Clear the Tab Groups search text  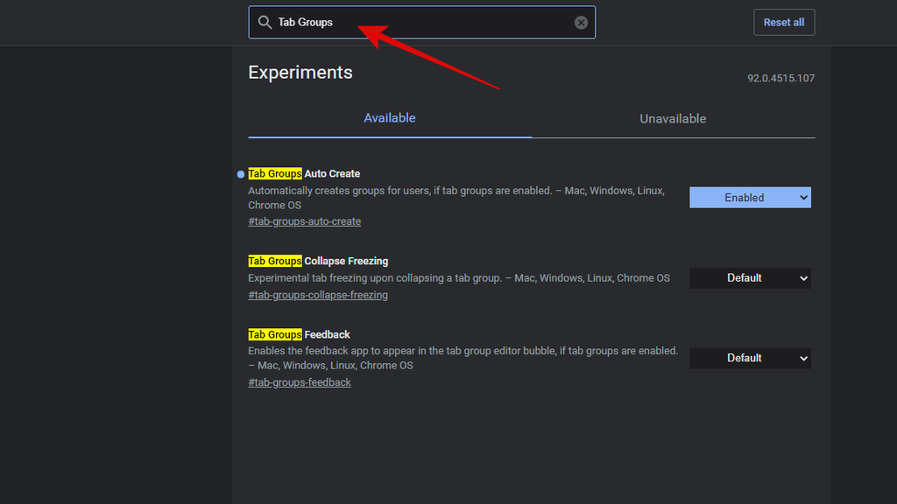[x=581, y=22]
